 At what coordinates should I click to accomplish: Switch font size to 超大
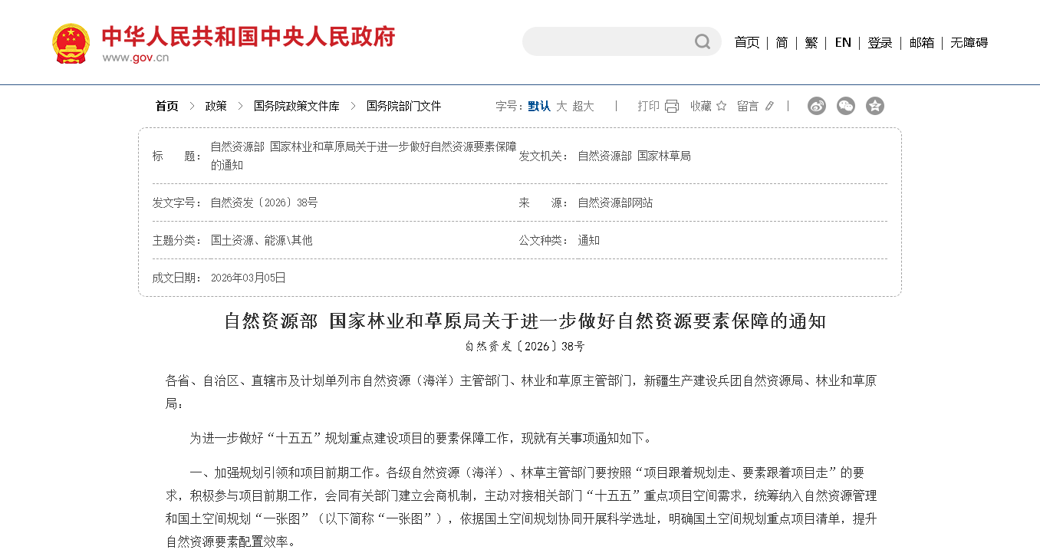pyautogui.click(x=583, y=106)
